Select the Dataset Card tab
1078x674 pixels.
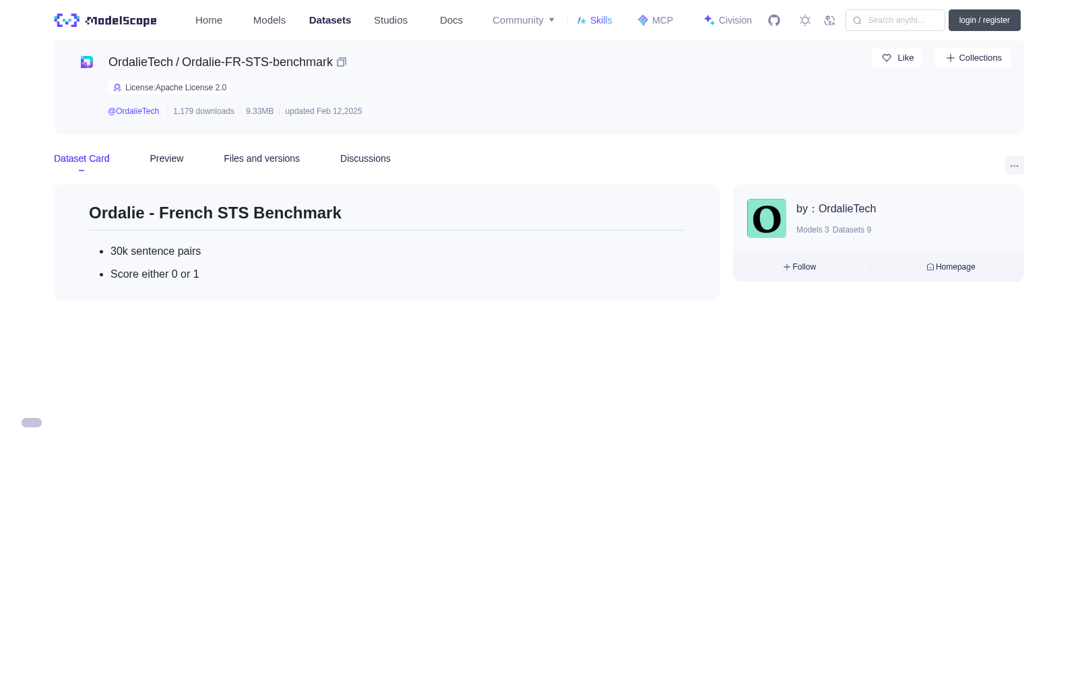(82, 158)
